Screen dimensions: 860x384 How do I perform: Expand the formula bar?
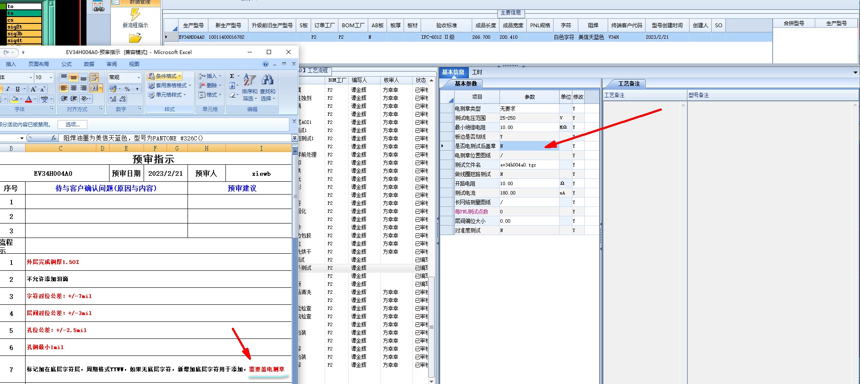(294, 138)
